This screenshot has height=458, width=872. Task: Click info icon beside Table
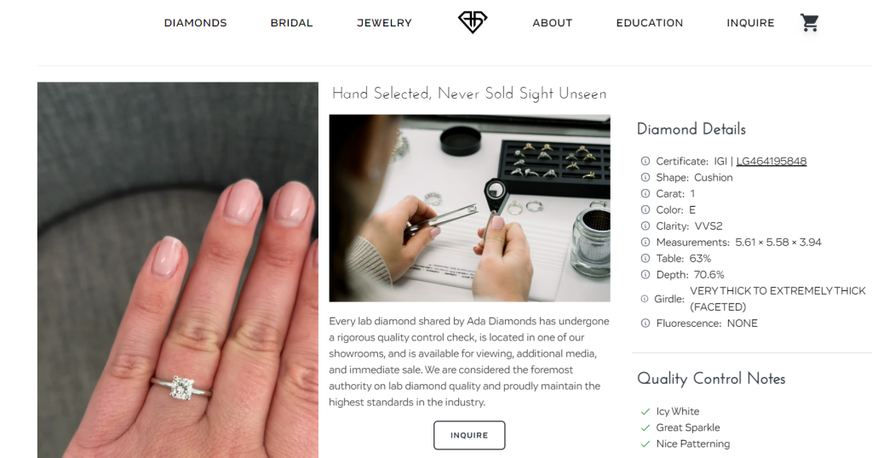[x=645, y=258]
